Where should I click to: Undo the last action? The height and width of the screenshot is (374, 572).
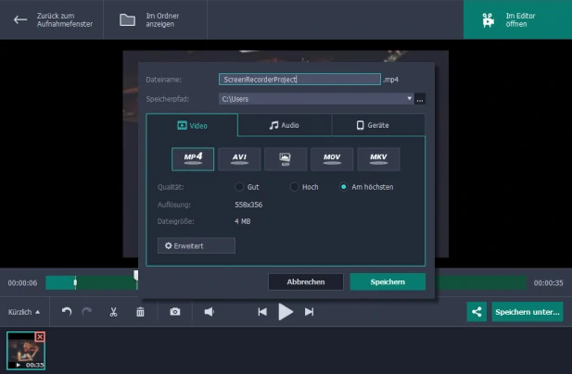pyautogui.click(x=67, y=312)
